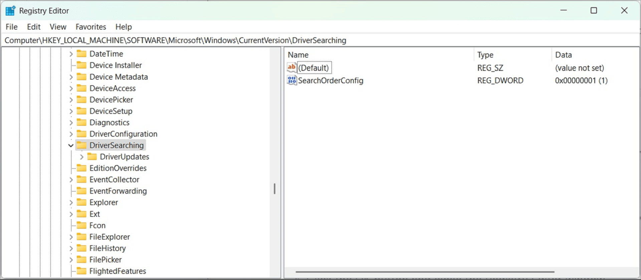Expand the Device Metadata key
This screenshot has height=280, width=641.
click(x=71, y=77)
